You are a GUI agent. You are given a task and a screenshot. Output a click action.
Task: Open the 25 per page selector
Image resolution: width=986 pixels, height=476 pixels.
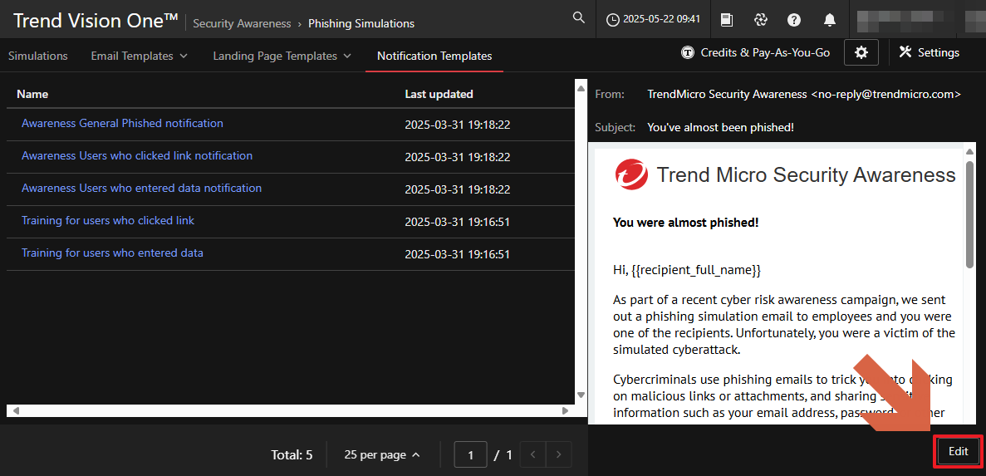click(x=381, y=454)
